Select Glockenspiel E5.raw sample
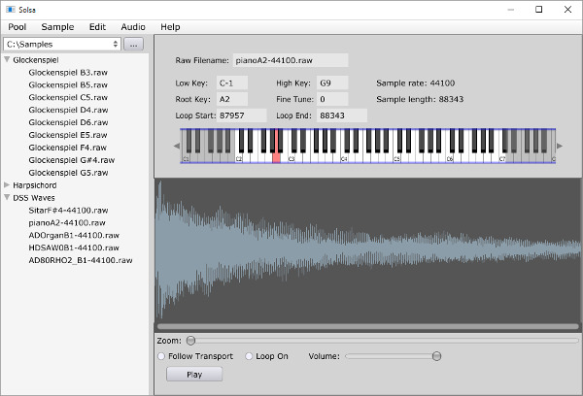 click(x=68, y=135)
